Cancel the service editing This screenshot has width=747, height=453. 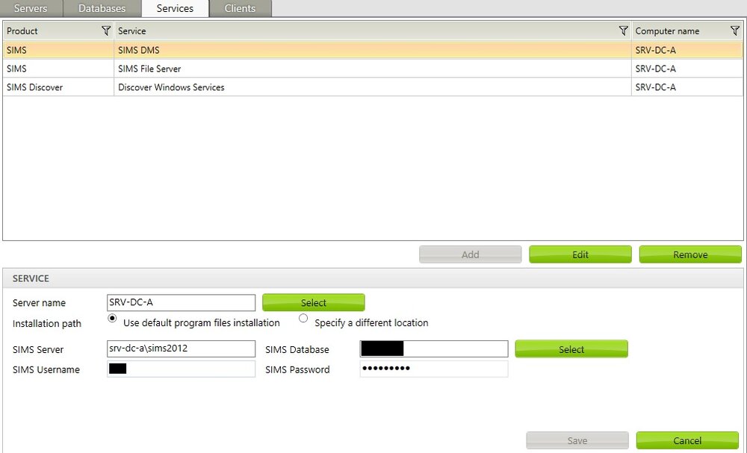[687, 440]
